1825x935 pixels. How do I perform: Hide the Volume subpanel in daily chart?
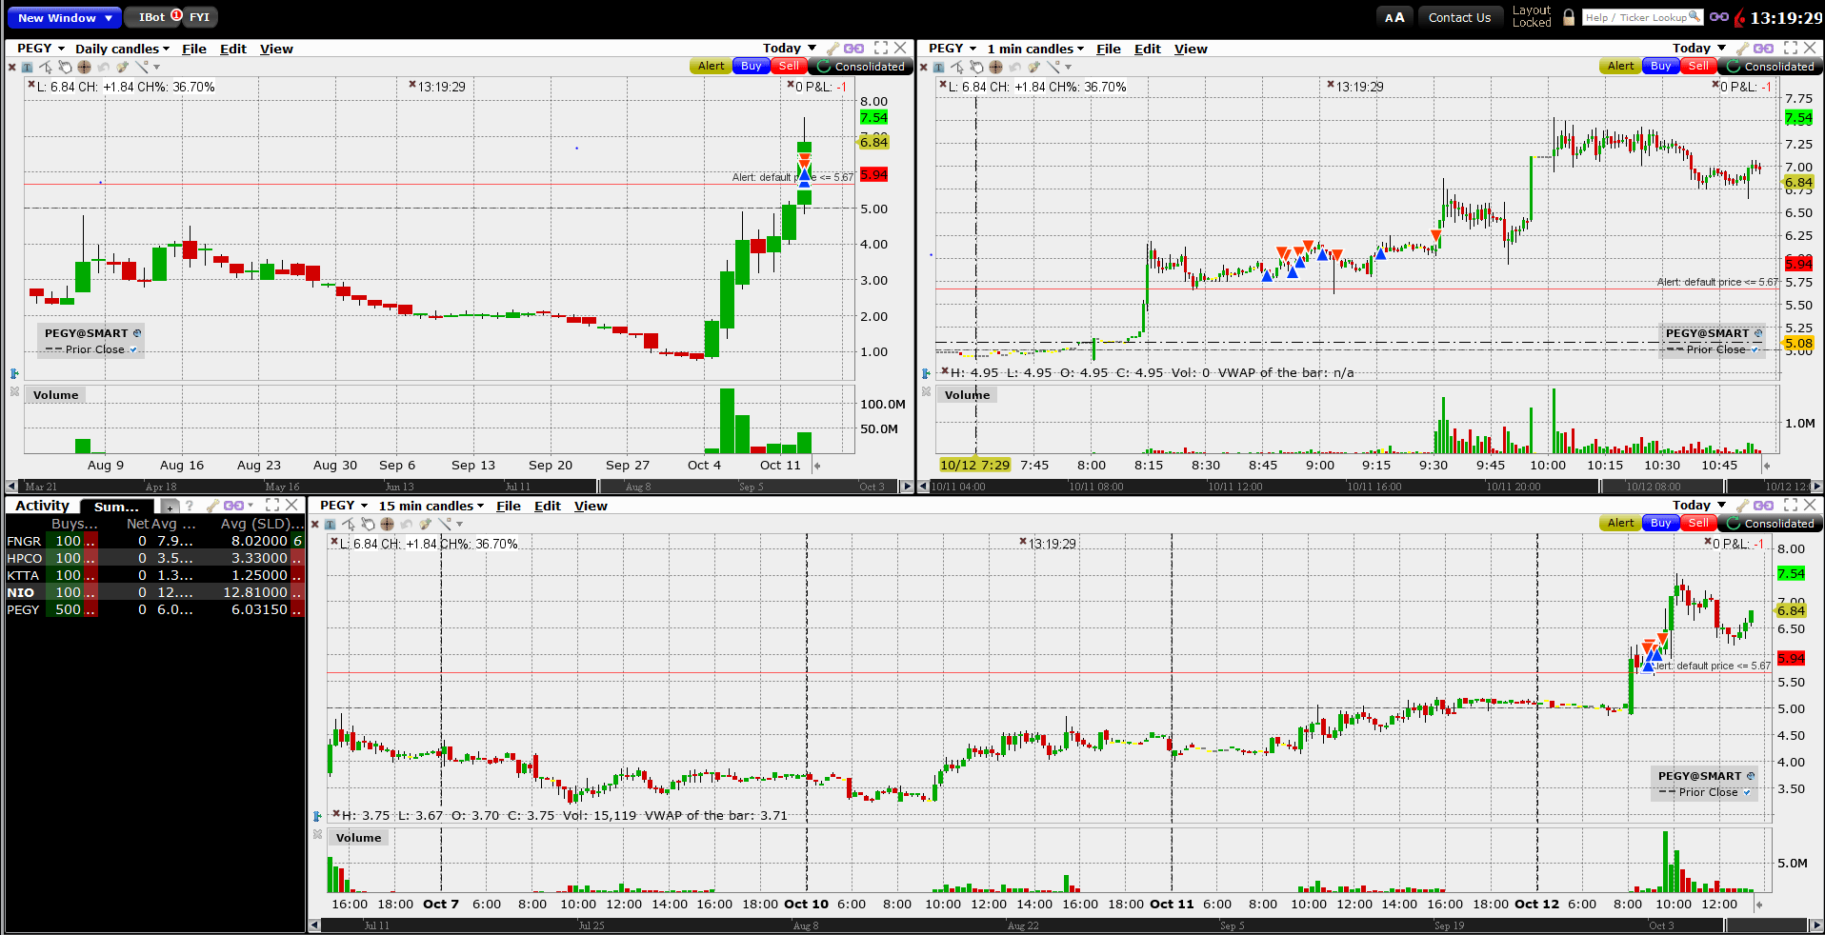(x=14, y=391)
